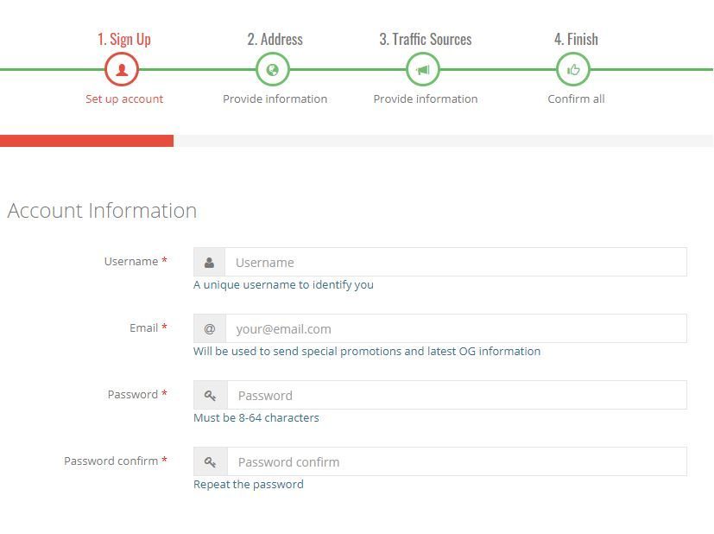Click the 'Set up account' step caption
The width and height of the screenshot is (714, 534).
coord(124,99)
